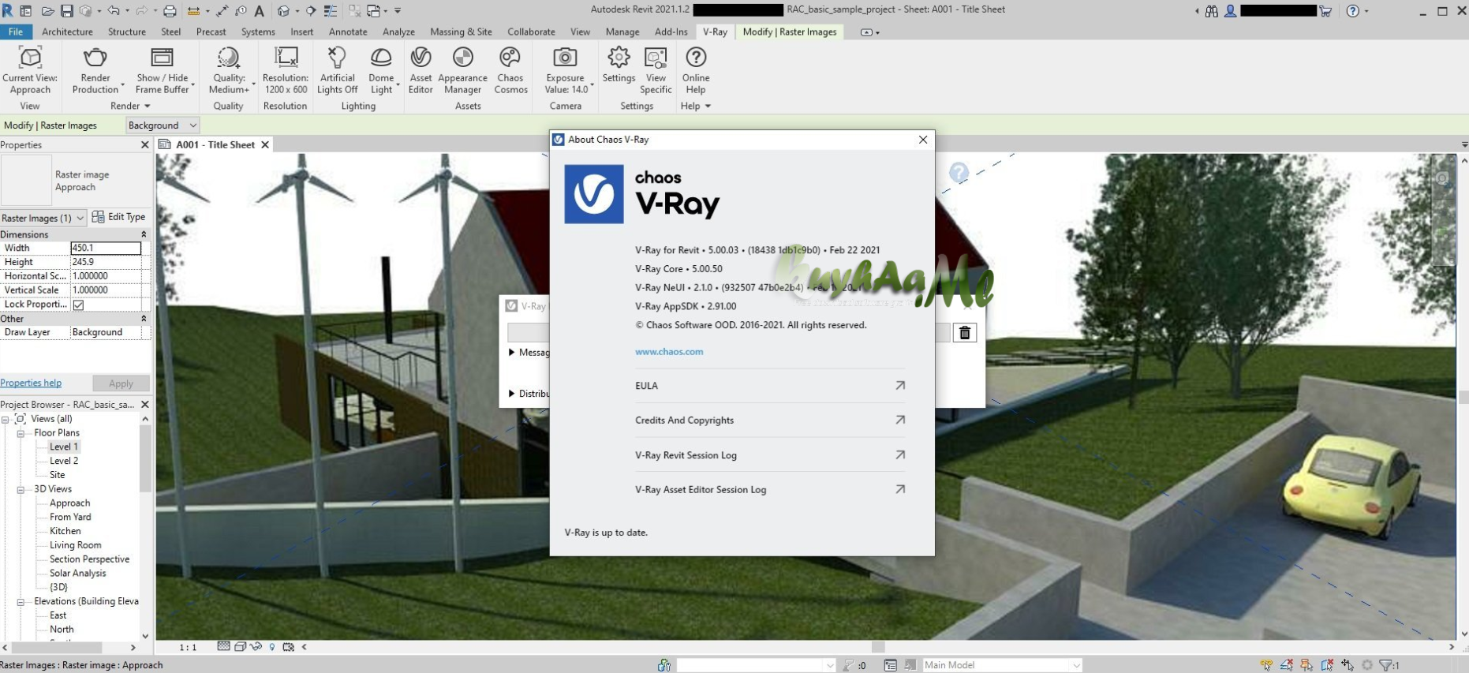This screenshot has width=1469, height=673.
Task: Open the Render panel dropdown arrow
Action: (x=147, y=106)
